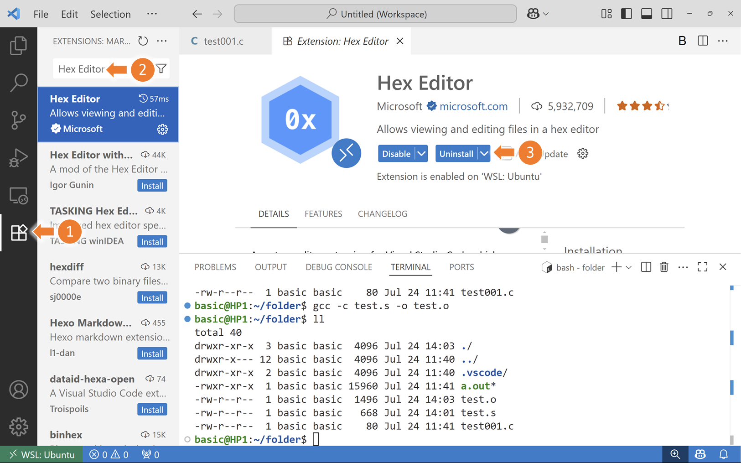This screenshot has width=741, height=463.
Task: Switch to the DEBUG CONSOLE tab
Action: [339, 267]
